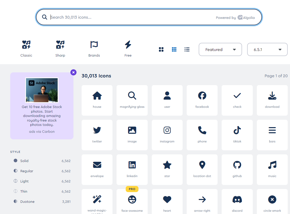Open the download icon card
The height and width of the screenshot is (214, 290).
(272, 100)
